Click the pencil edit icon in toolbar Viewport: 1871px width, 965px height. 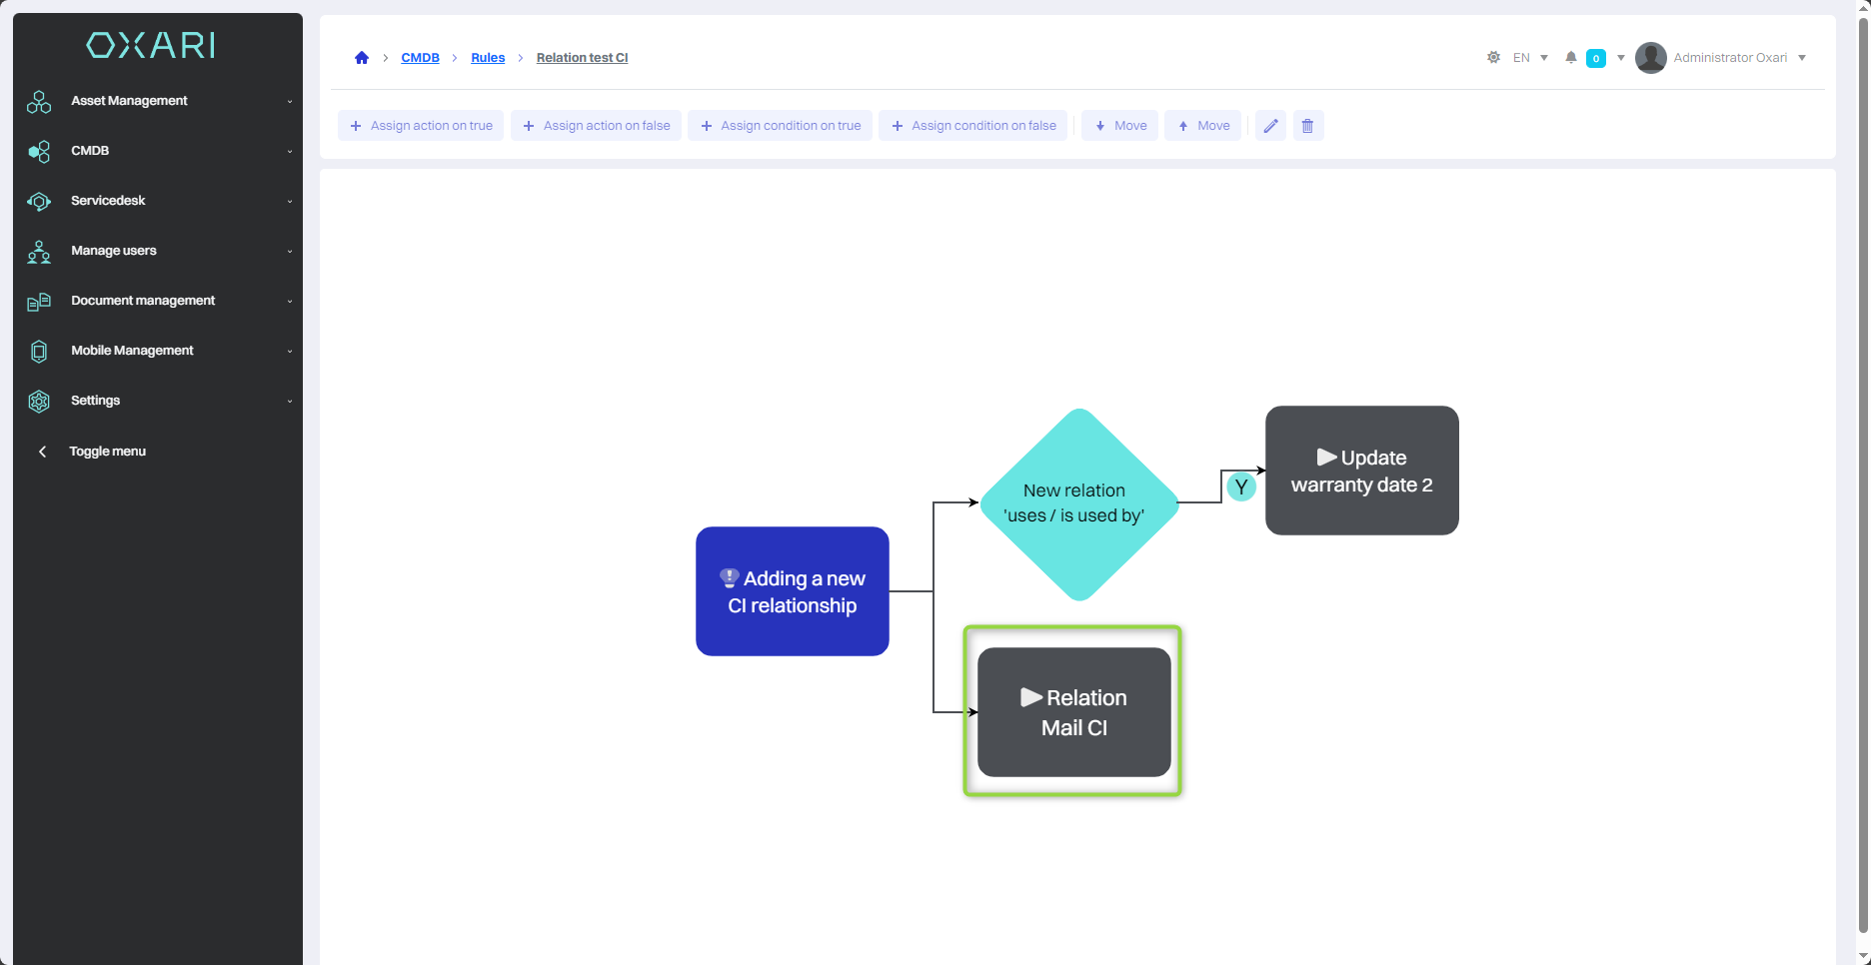(1270, 126)
